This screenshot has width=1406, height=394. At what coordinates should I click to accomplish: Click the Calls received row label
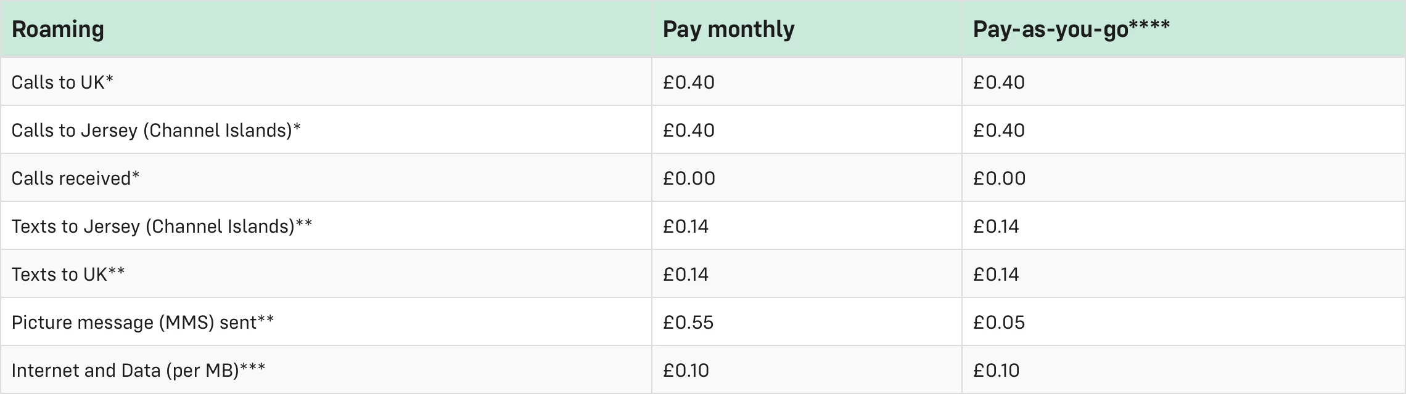(75, 179)
